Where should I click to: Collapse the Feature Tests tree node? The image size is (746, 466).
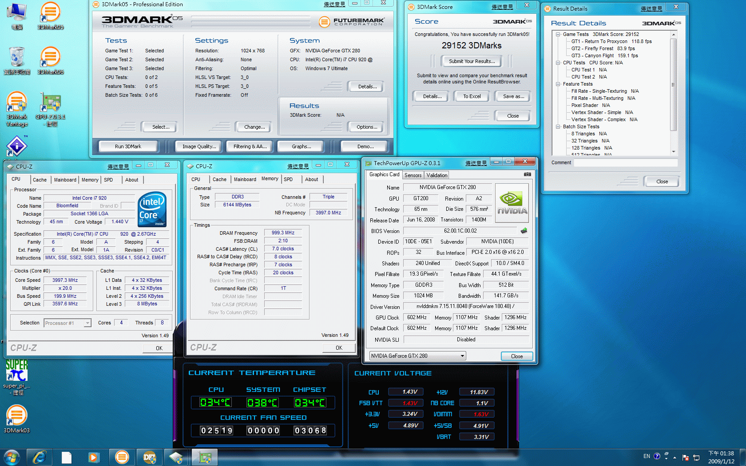[x=558, y=84]
